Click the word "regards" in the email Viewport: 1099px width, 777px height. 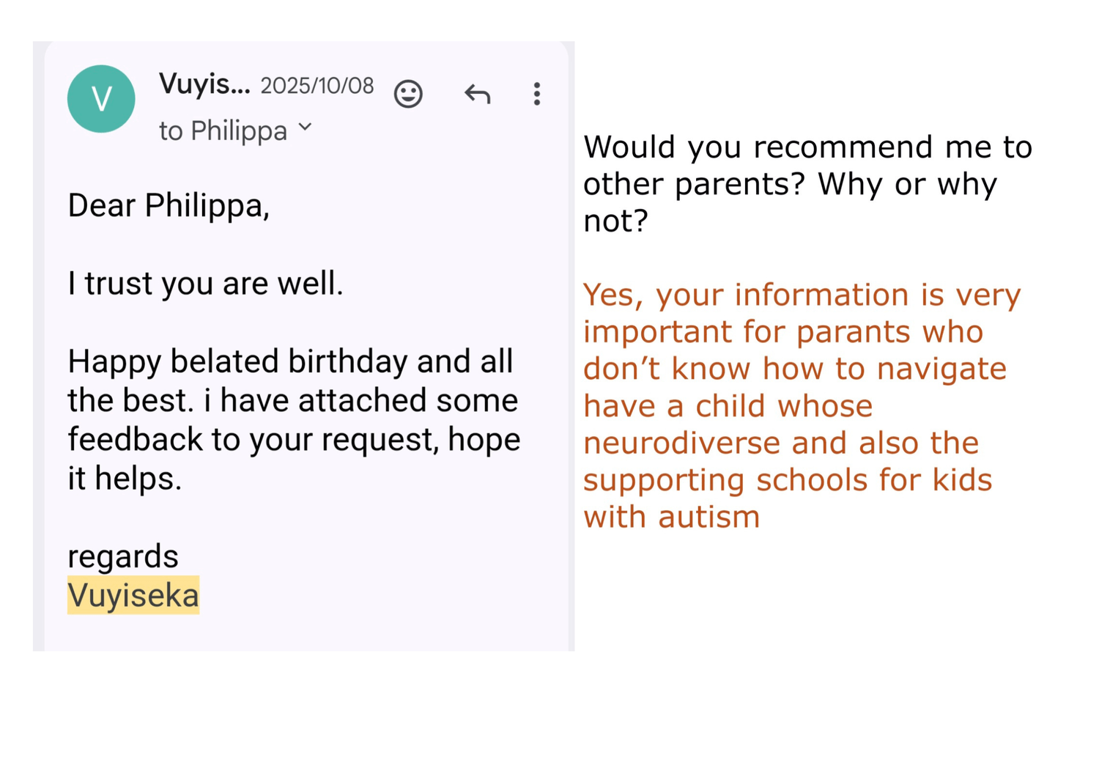123,556
